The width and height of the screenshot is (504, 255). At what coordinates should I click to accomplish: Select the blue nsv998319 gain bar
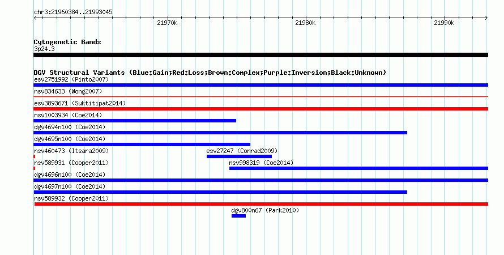pos(358,168)
